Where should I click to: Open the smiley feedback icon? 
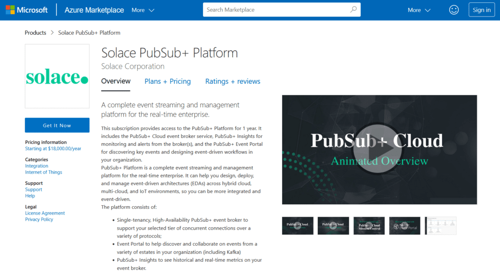[454, 10]
